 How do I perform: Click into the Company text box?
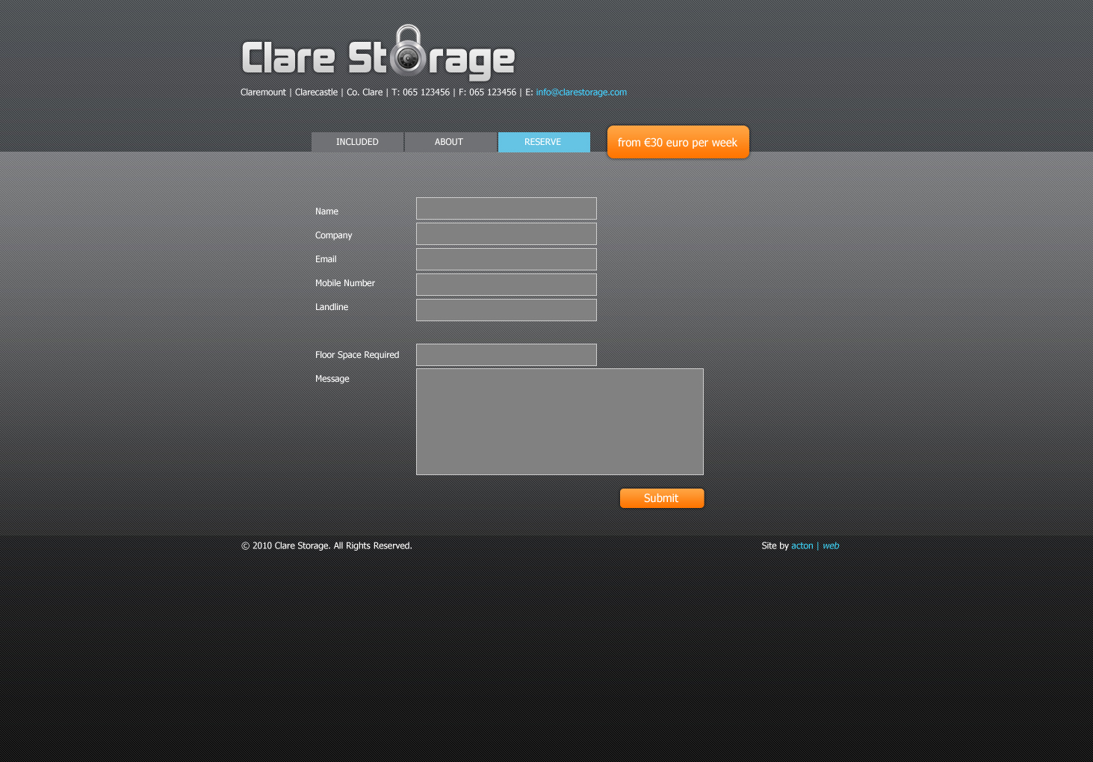point(506,234)
